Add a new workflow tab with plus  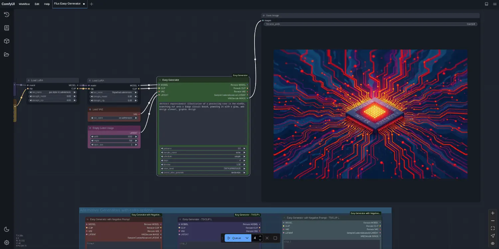(x=91, y=4)
